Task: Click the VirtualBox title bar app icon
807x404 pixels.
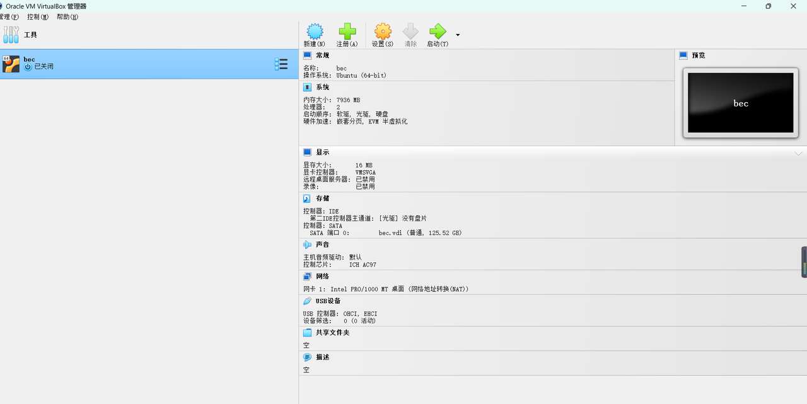Action: (1, 6)
